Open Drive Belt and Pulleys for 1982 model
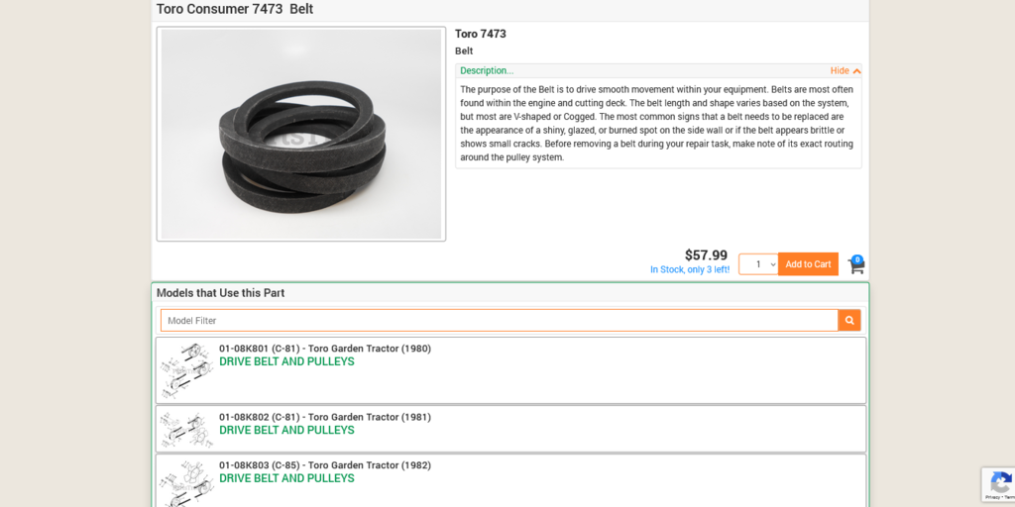This screenshot has height=507, width=1015. [x=286, y=479]
